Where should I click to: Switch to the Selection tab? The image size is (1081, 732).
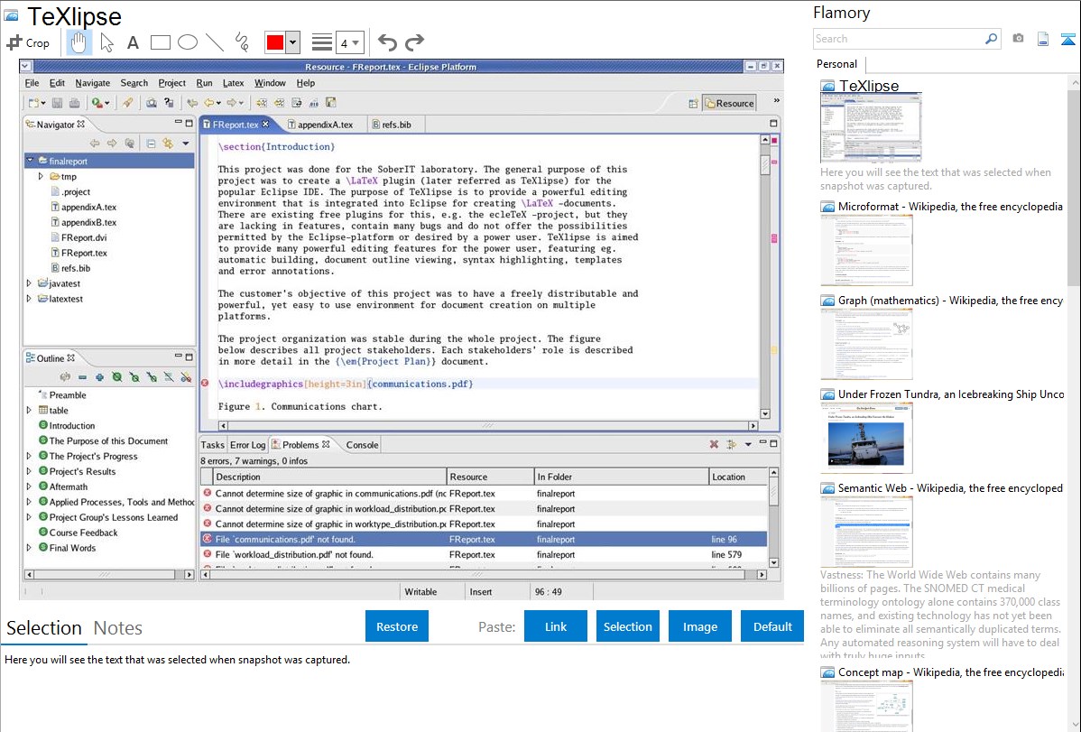click(x=44, y=628)
